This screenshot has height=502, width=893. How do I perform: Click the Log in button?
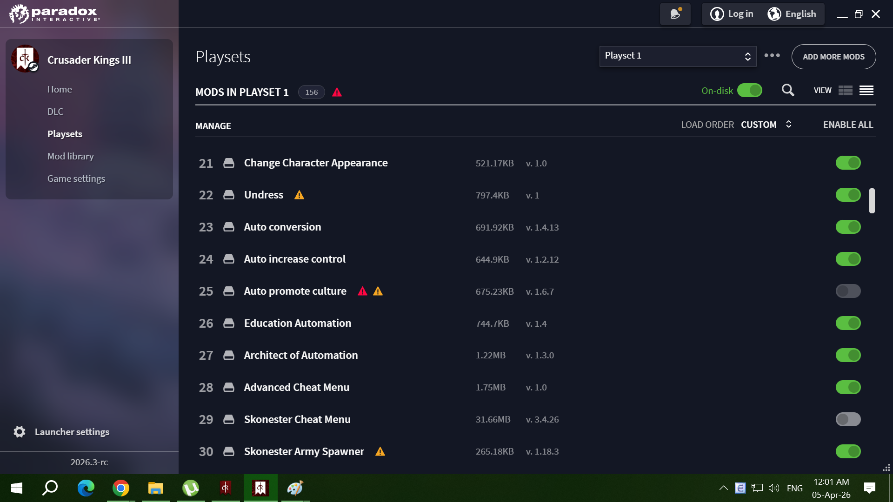tap(732, 14)
